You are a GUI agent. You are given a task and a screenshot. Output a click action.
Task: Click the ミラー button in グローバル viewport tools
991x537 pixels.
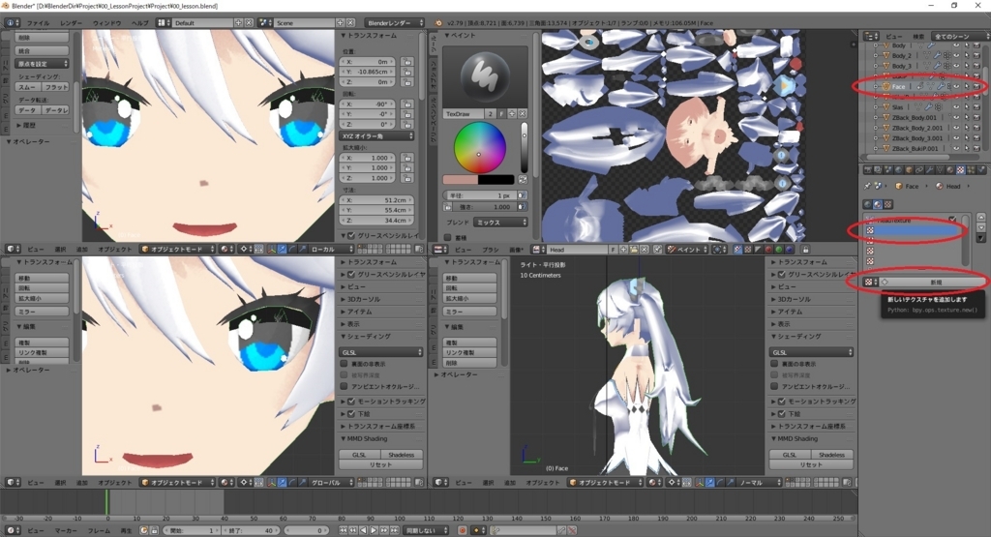point(42,312)
